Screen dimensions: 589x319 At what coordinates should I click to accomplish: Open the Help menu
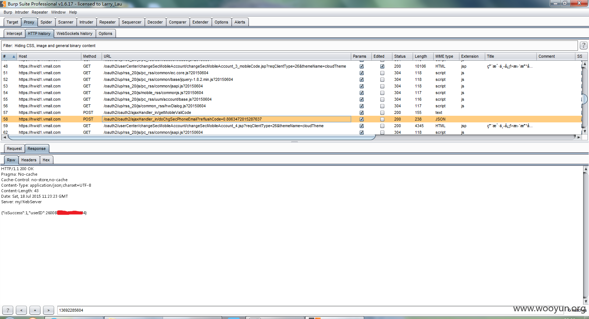pyautogui.click(x=73, y=12)
